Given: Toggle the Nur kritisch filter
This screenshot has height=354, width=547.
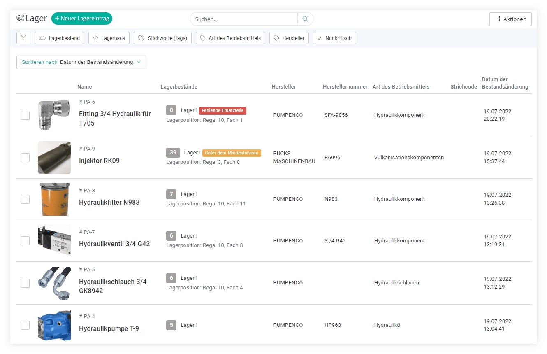Looking at the screenshot, I should tap(334, 38).
